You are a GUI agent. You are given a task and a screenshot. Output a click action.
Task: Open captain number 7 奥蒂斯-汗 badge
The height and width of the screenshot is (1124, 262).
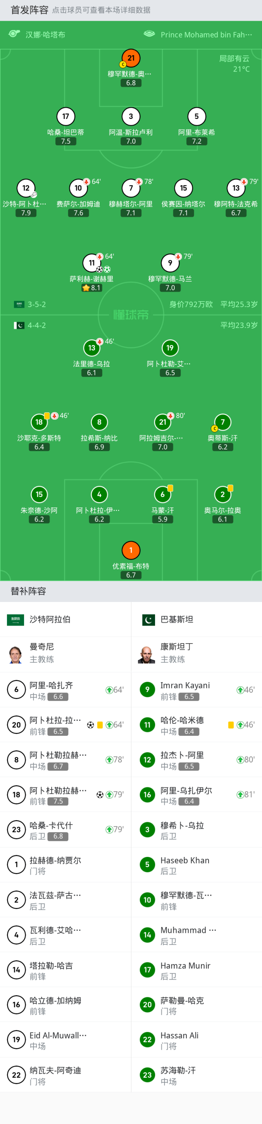point(222,422)
